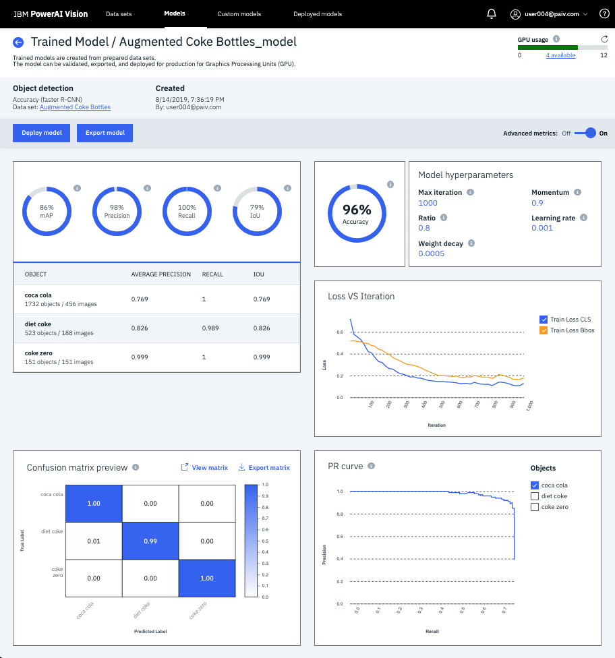Open the help question mark icon
Image resolution: width=615 pixels, height=658 pixels.
[604, 14]
